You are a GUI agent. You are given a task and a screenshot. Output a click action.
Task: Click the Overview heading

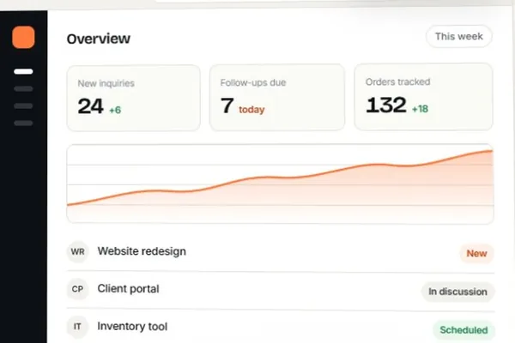99,39
